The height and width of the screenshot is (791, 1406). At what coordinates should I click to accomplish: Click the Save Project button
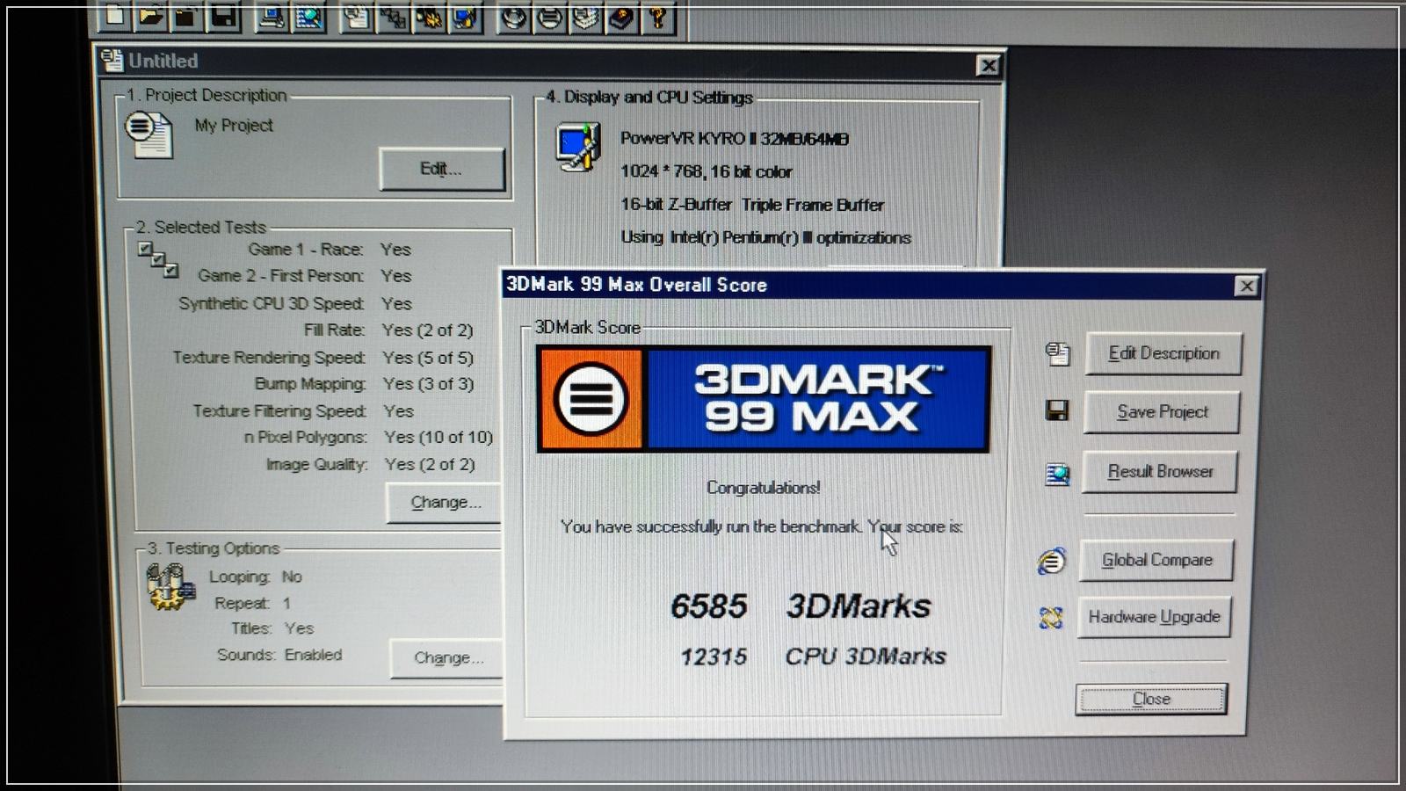pyautogui.click(x=1162, y=412)
